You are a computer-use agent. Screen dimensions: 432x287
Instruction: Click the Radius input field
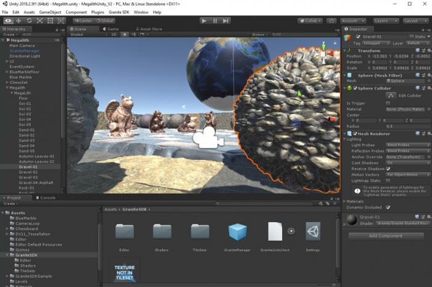click(x=408, y=127)
